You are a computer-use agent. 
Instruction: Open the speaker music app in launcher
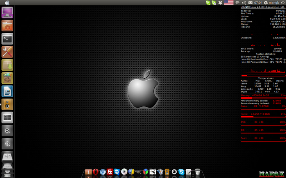[x=7, y=104]
